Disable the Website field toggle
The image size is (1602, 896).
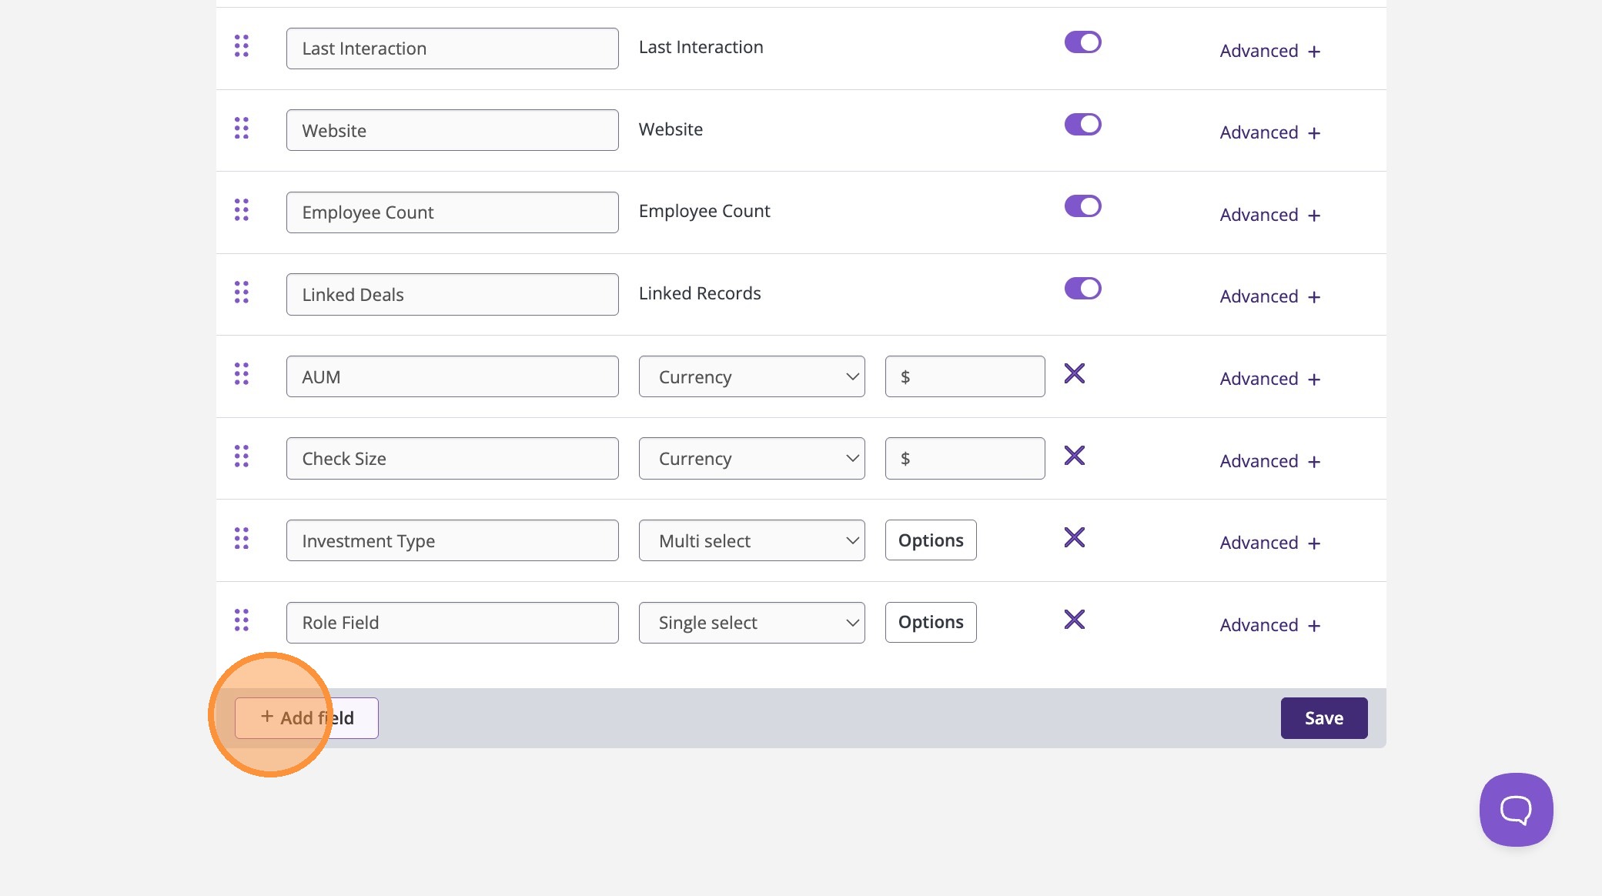(x=1082, y=125)
